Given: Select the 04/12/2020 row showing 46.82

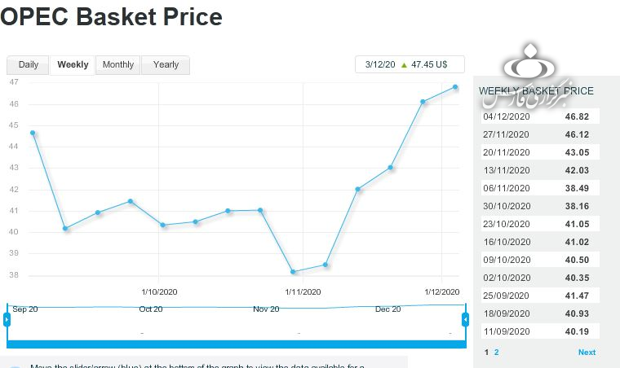Looking at the screenshot, I should click(541, 116).
